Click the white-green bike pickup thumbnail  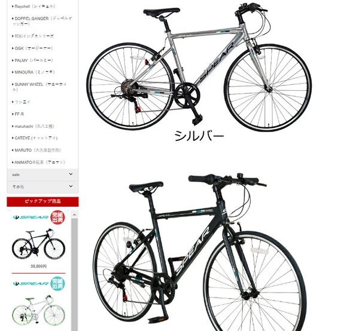38,310
